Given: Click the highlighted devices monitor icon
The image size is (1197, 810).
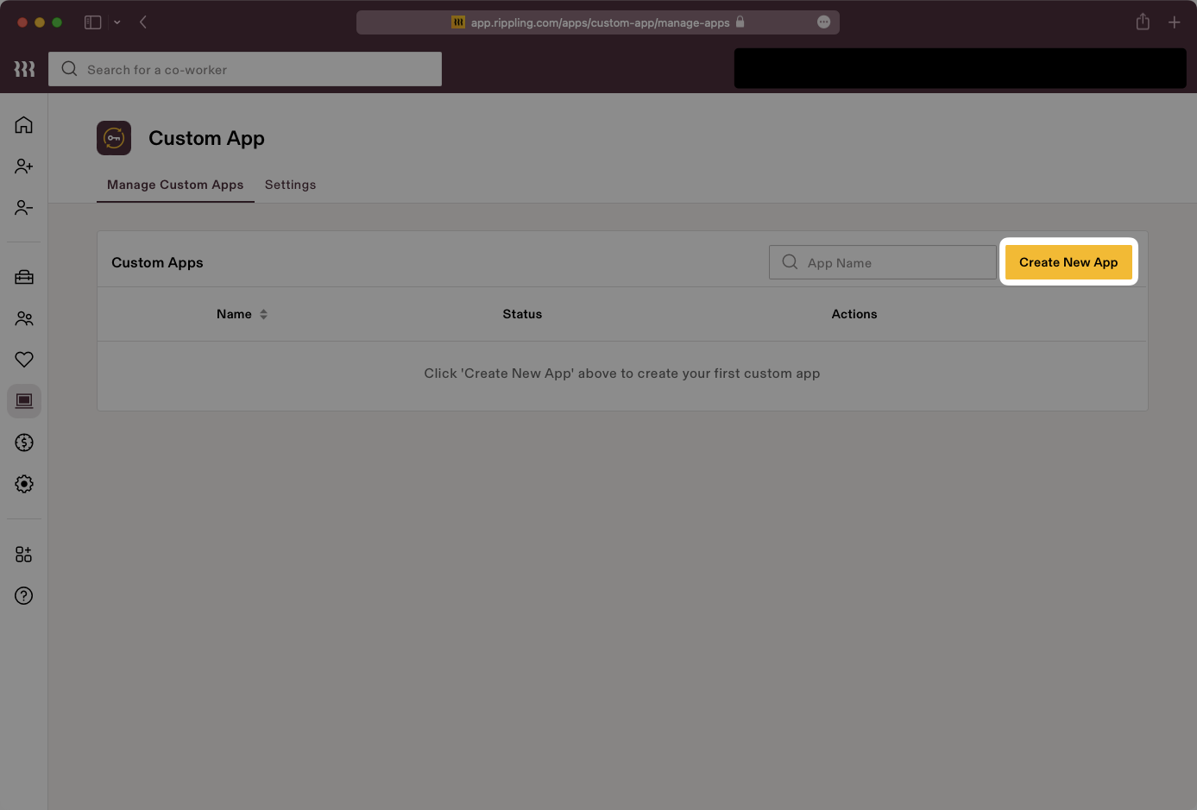Looking at the screenshot, I should coord(23,400).
